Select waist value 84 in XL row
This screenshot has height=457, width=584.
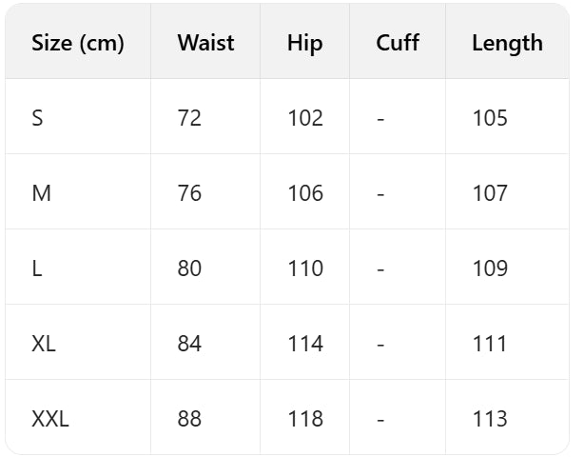[189, 344]
